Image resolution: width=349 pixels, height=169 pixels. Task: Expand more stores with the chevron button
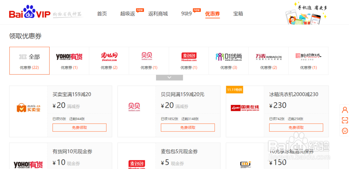tap(169, 78)
